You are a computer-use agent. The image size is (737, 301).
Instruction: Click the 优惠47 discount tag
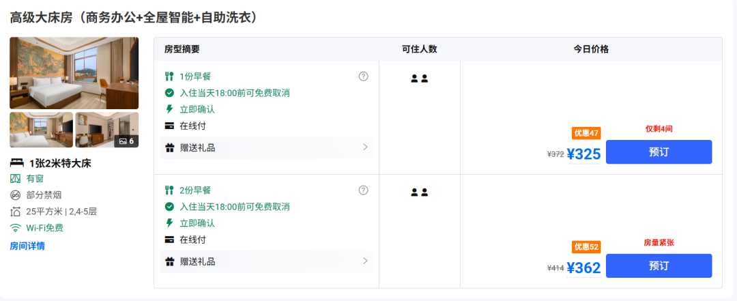(x=586, y=133)
